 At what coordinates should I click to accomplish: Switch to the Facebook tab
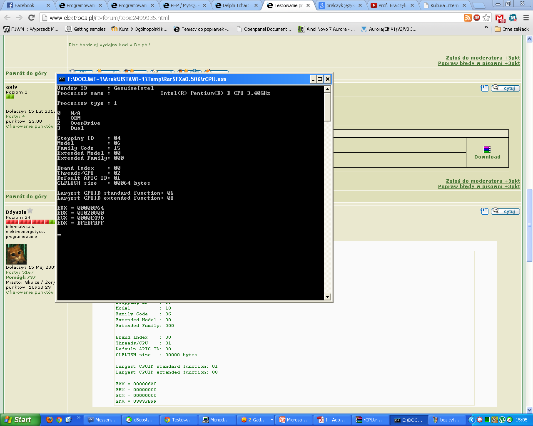point(28,5)
